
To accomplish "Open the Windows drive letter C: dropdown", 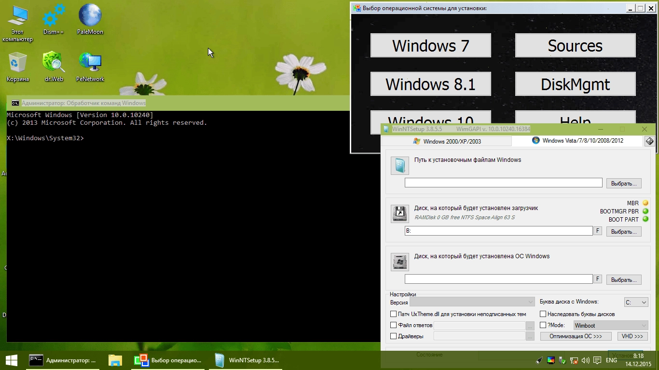I will coord(636,302).
